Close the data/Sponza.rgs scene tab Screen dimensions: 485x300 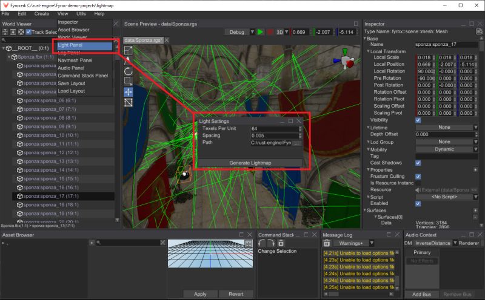tap(167, 40)
